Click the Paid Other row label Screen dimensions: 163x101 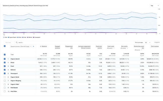[x=14, y=91]
